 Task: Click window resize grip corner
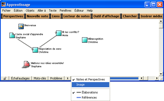click(161, 79)
